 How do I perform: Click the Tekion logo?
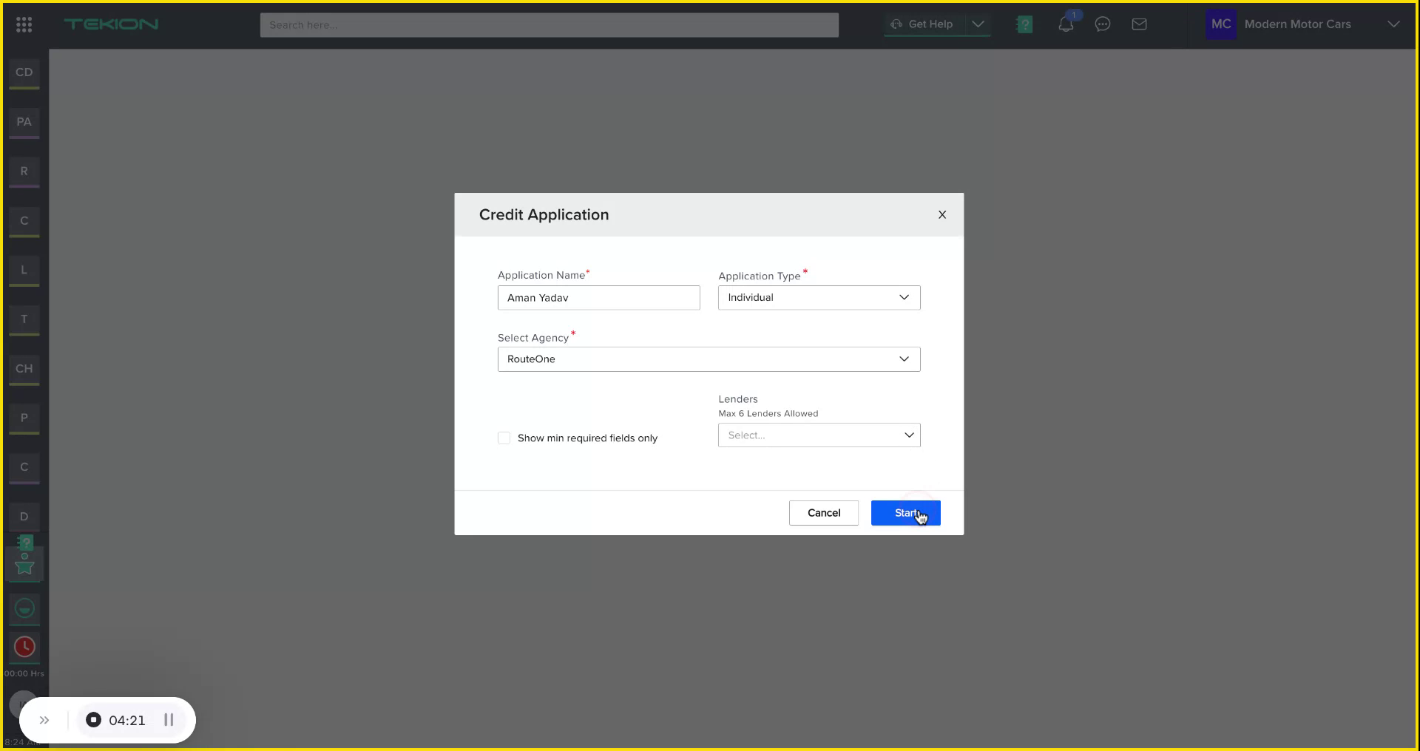point(111,24)
